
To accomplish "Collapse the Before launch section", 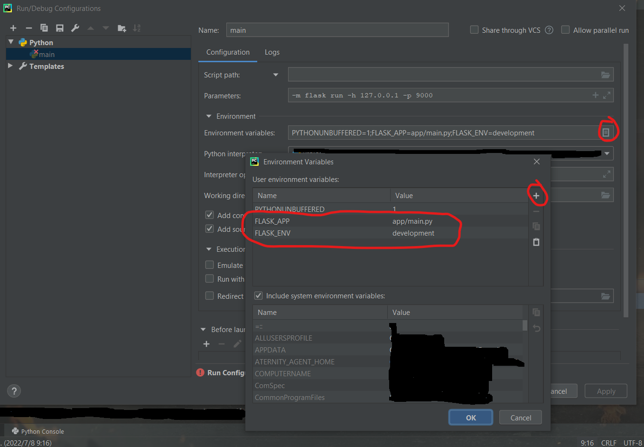I will click(x=203, y=330).
